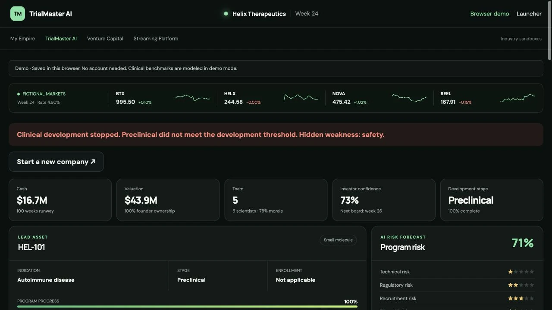This screenshot has width=552, height=310.
Task: Click the BTX price 995.50
Action: (x=125, y=102)
